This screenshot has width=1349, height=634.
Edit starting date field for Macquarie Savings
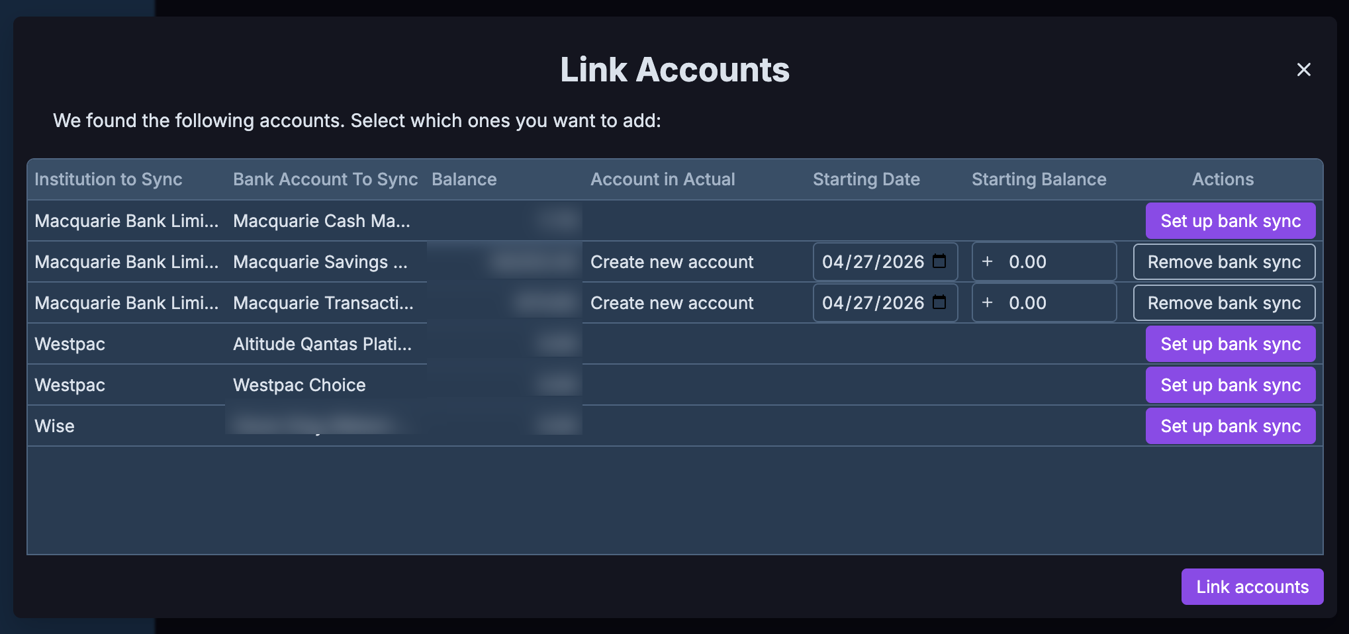885,261
